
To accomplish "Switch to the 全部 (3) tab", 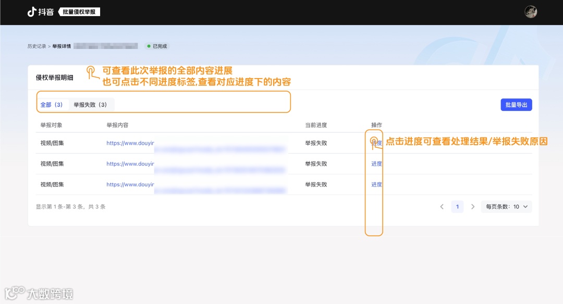I will [51, 105].
